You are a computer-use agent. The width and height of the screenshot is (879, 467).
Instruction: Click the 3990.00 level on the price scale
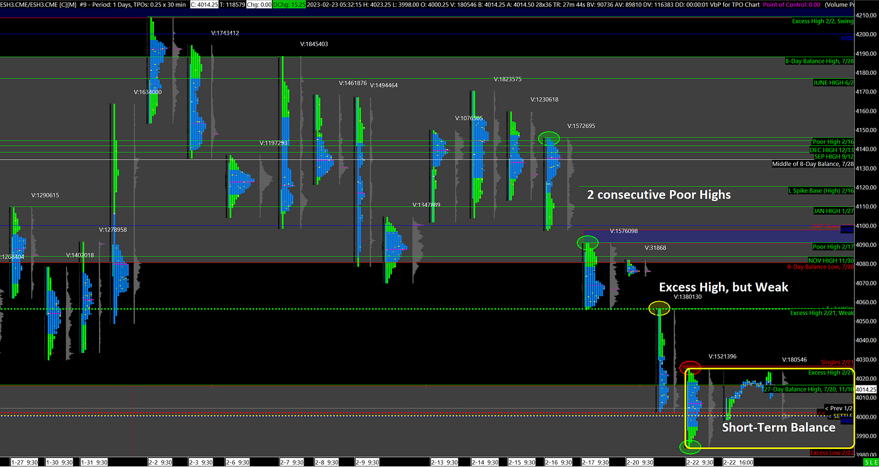tap(867, 436)
